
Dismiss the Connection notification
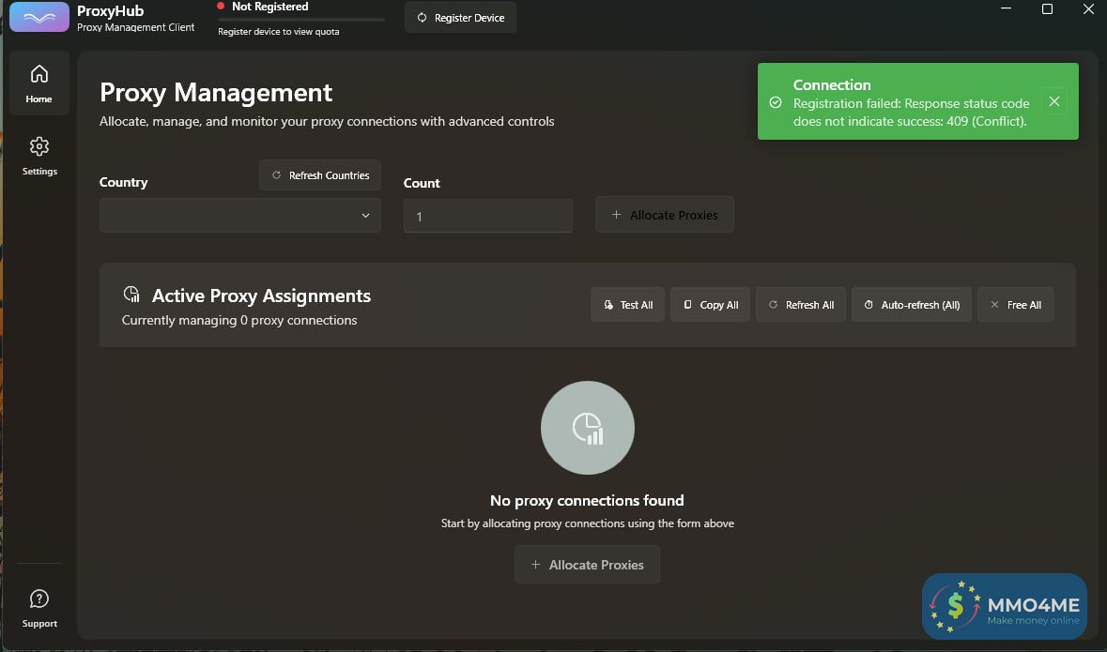coord(1054,101)
